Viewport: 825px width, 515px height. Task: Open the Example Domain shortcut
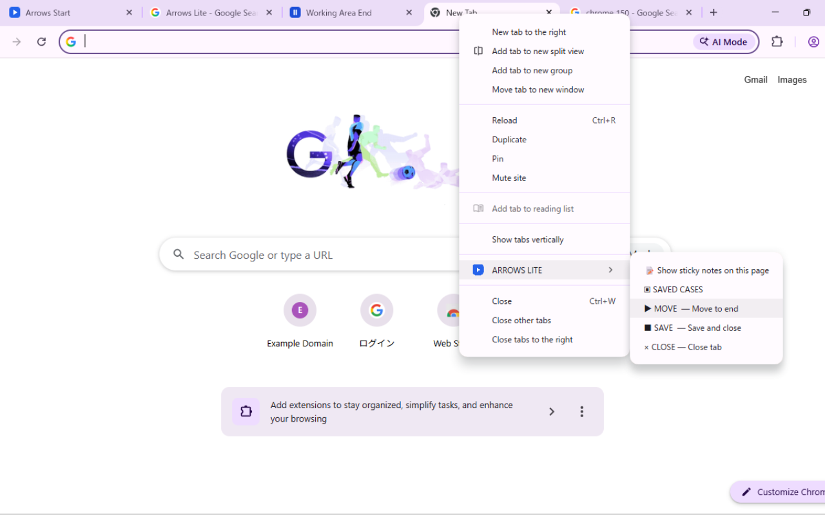300,321
